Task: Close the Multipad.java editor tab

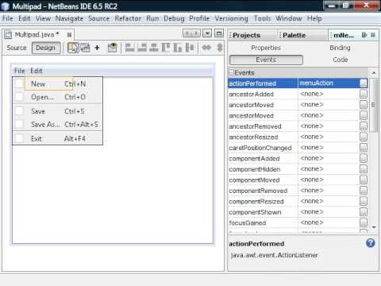Action: click(x=69, y=35)
